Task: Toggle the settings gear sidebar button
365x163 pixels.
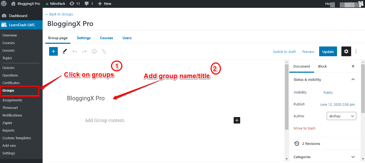Action: point(346,51)
